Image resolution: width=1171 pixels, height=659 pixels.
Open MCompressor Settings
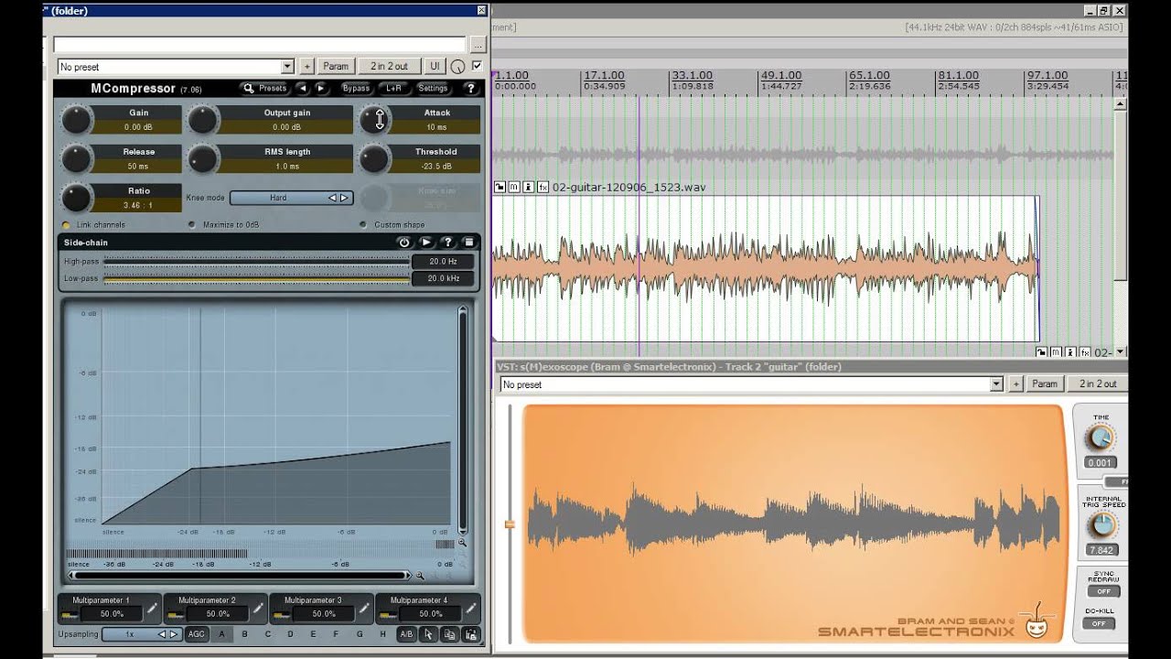433,89
